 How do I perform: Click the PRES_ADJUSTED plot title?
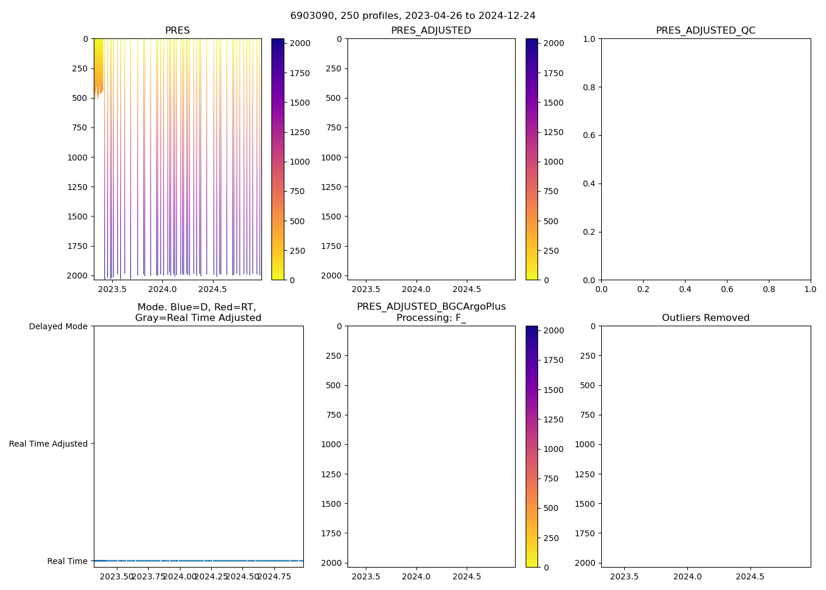(431, 31)
